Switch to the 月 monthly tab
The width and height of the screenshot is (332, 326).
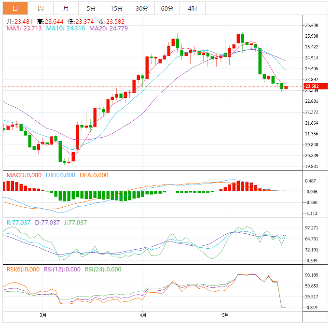(x=66, y=9)
